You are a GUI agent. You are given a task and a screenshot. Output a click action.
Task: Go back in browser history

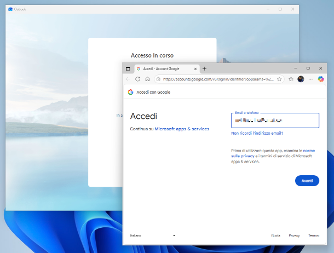tap(128, 79)
